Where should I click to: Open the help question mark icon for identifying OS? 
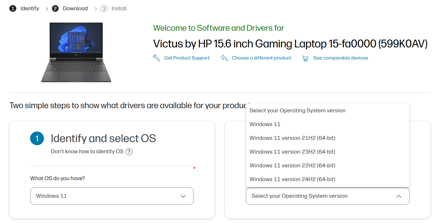pos(129,152)
